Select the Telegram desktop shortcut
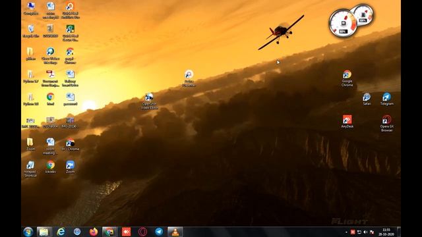 pyautogui.click(x=387, y=99)
